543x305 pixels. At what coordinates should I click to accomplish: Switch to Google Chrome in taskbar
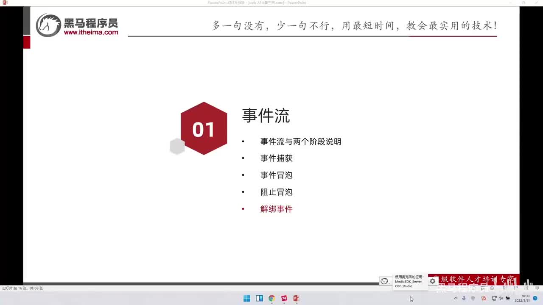(271, 298)
